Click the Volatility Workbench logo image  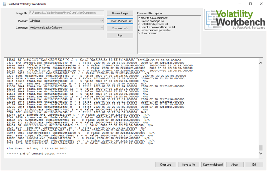(235, 19)
